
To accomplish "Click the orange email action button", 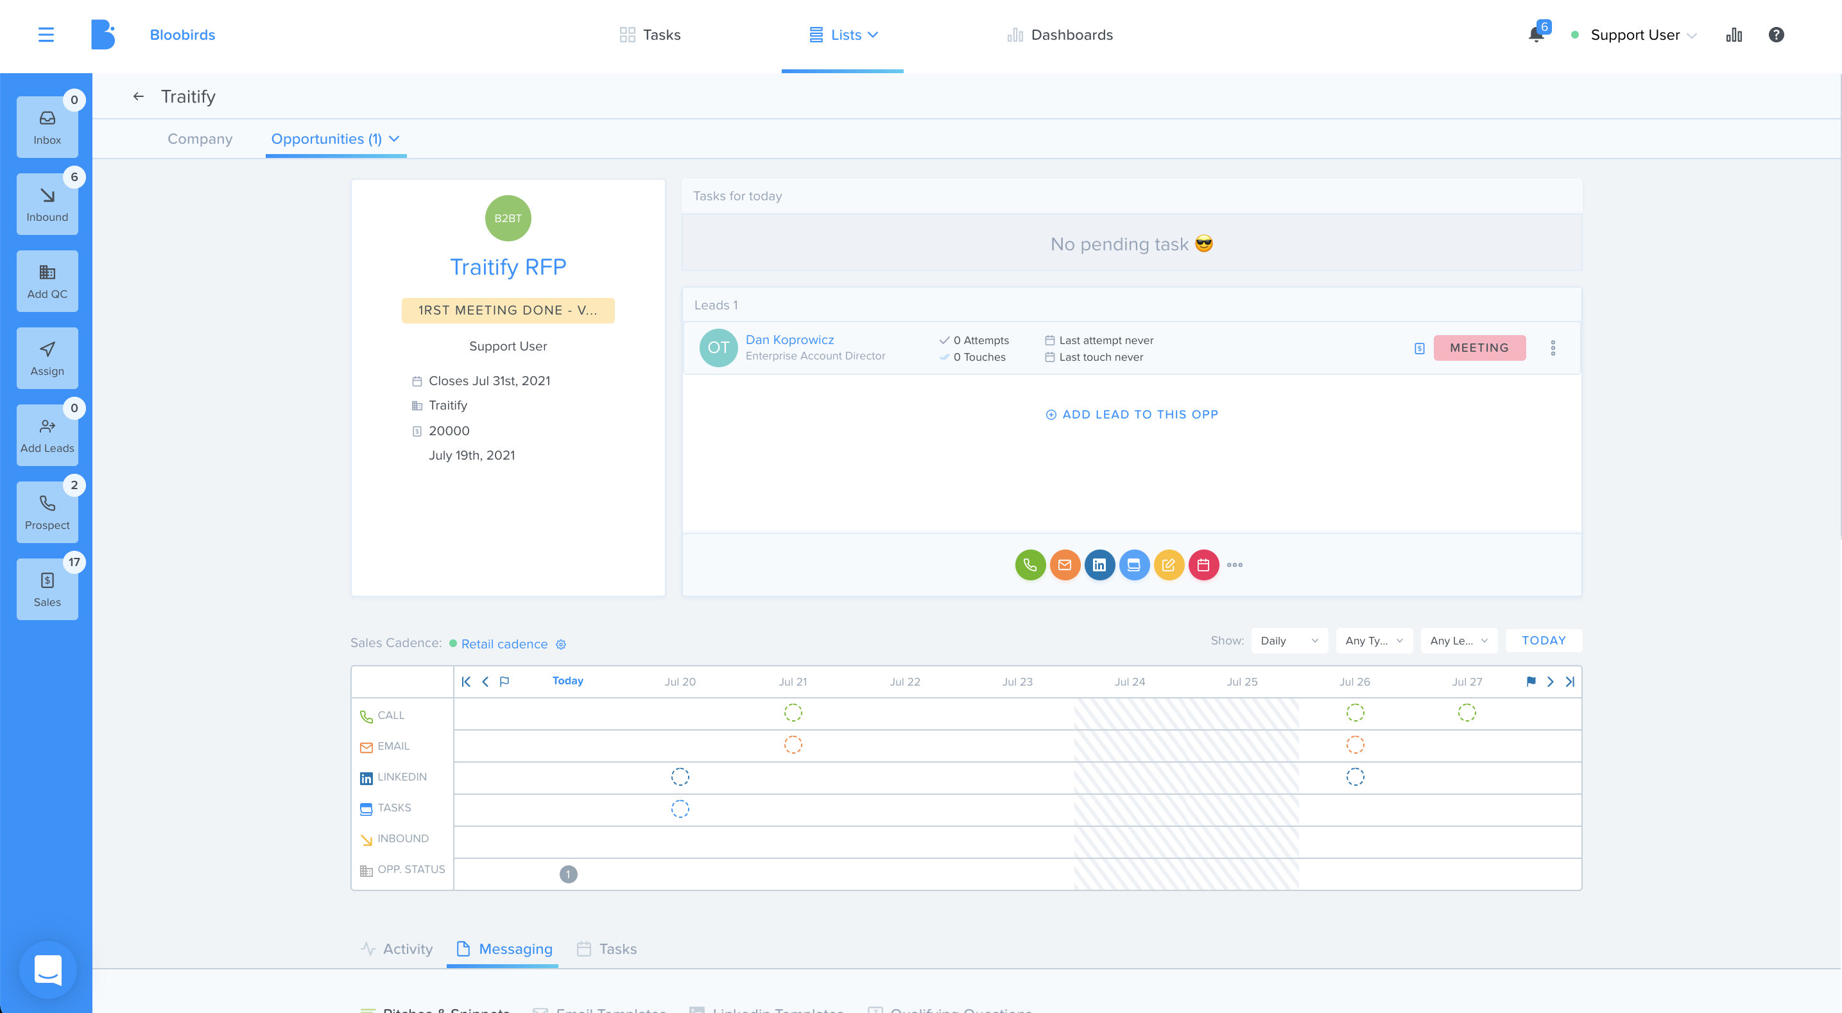I will [1065, 565].
